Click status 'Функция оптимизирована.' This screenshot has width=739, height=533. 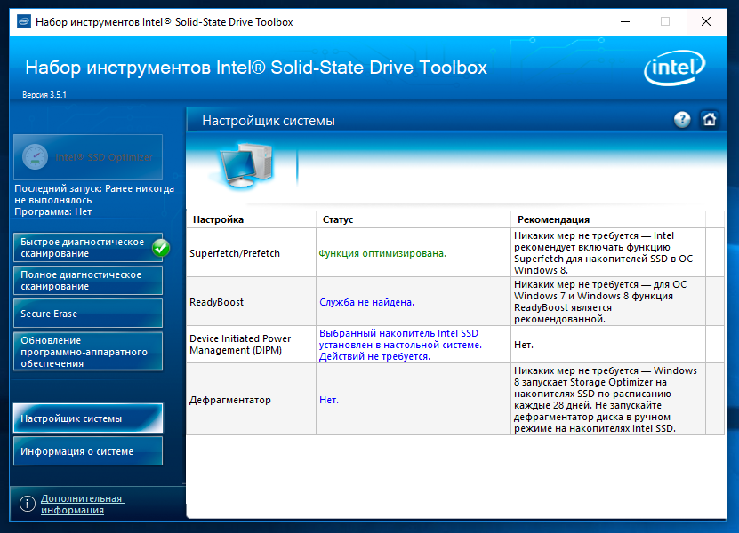(382, 253)
